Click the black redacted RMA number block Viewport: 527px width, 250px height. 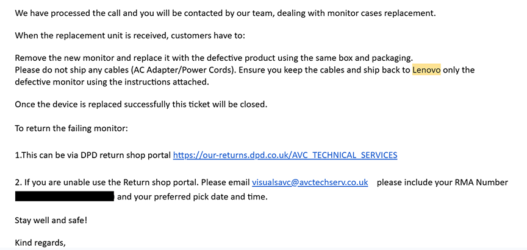[65, 196]
